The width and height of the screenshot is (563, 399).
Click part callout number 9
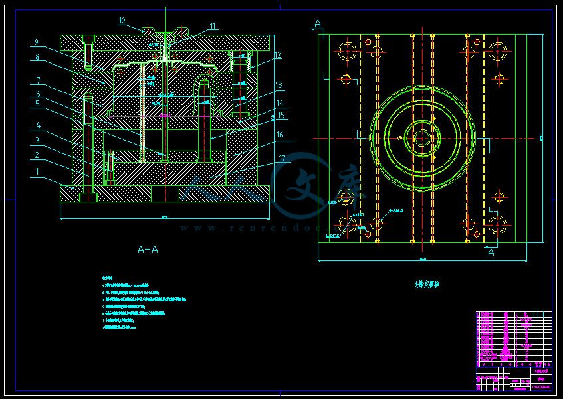pos(37,42)
